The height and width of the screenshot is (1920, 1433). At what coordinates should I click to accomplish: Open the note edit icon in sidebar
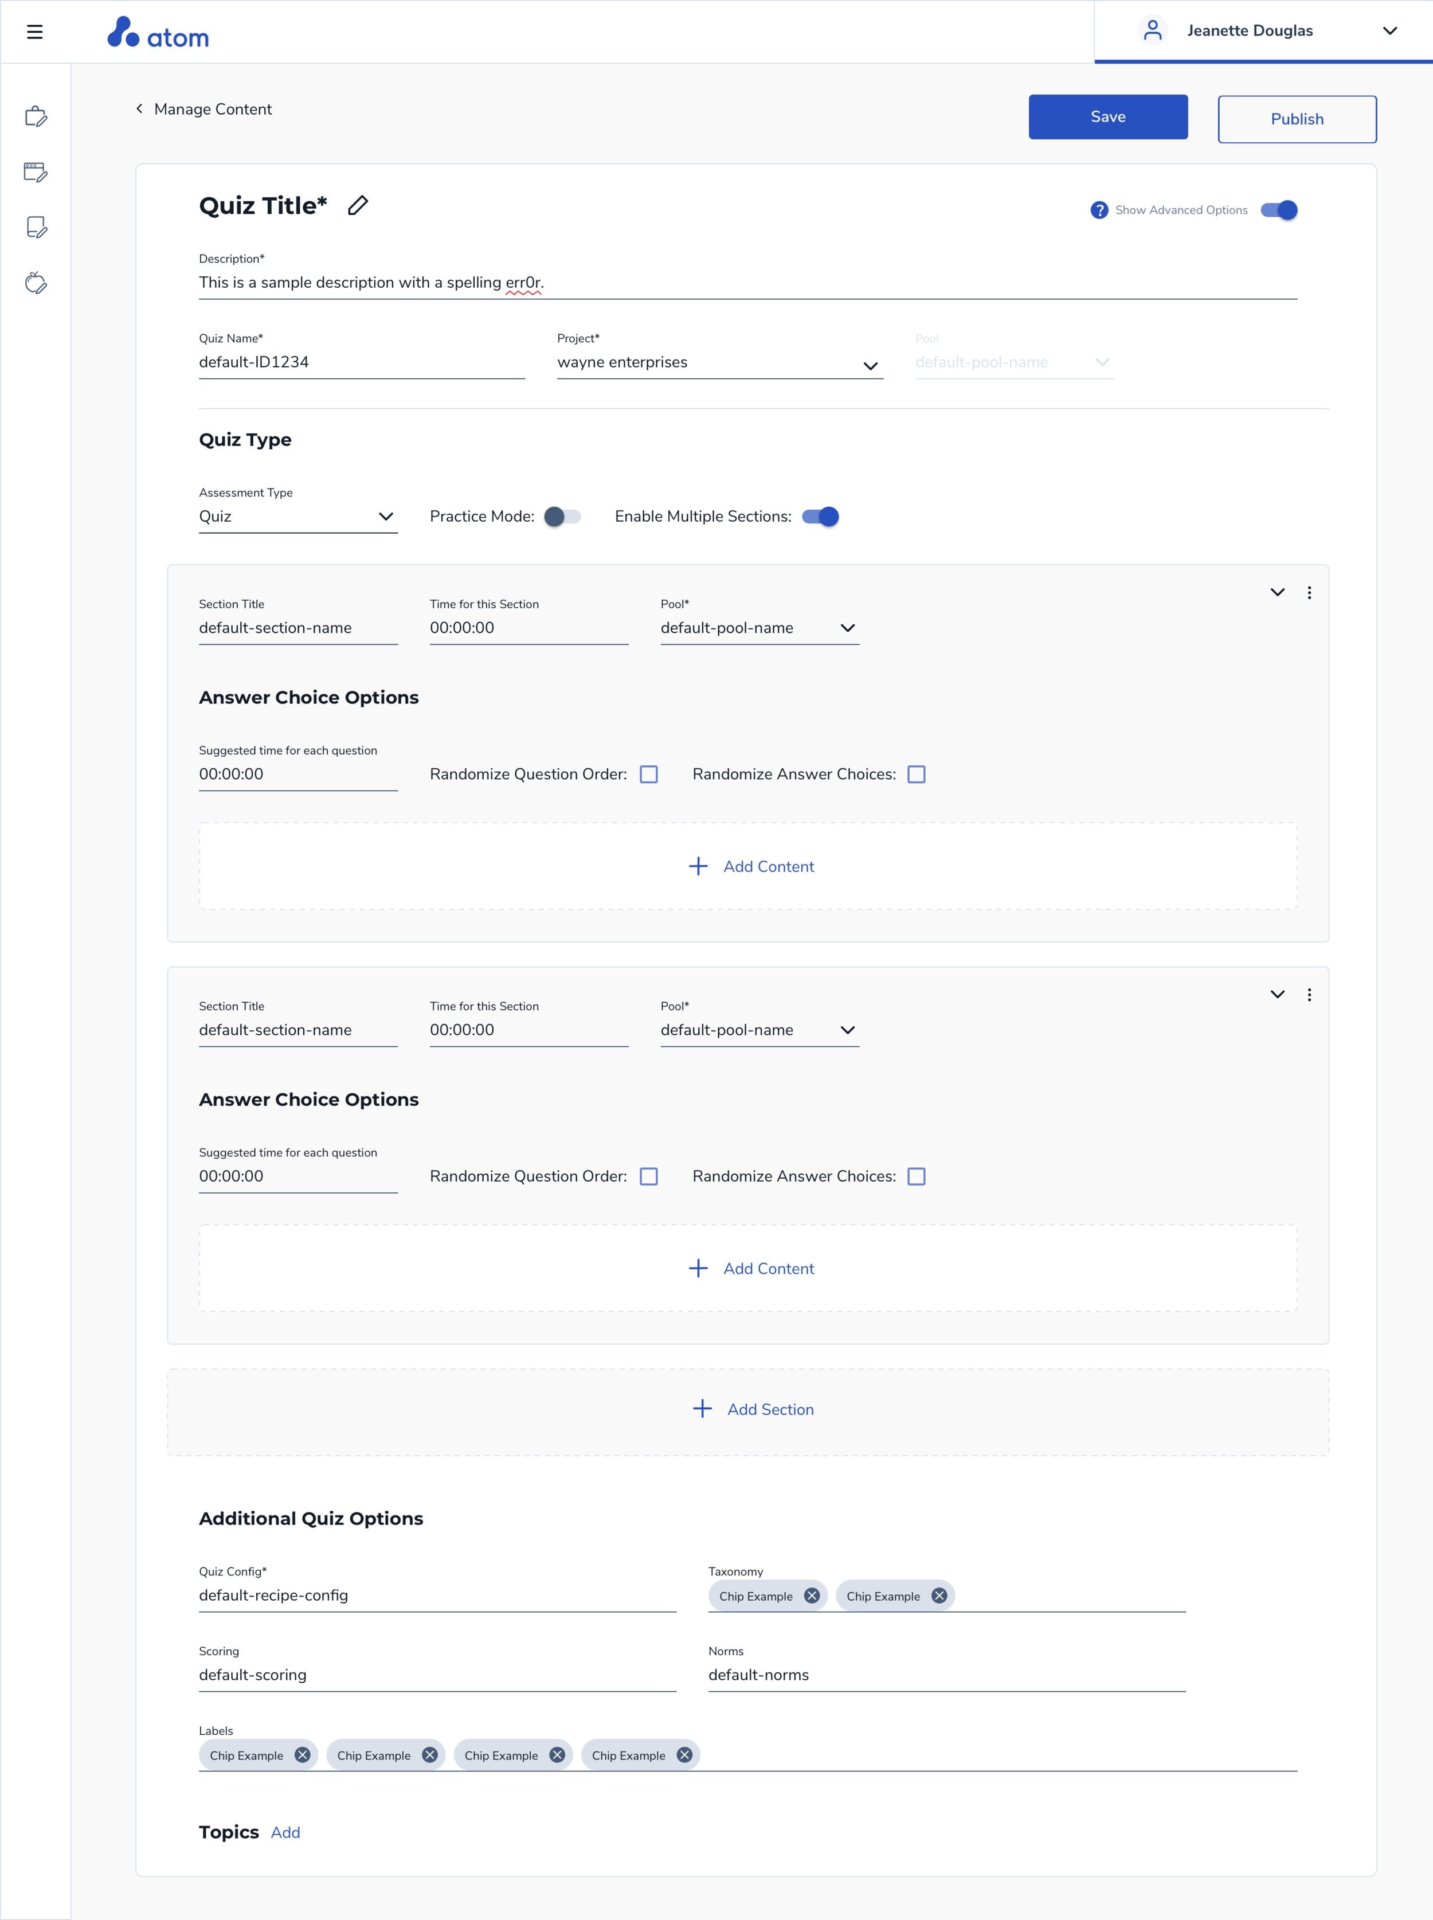[x=36, y=227]
